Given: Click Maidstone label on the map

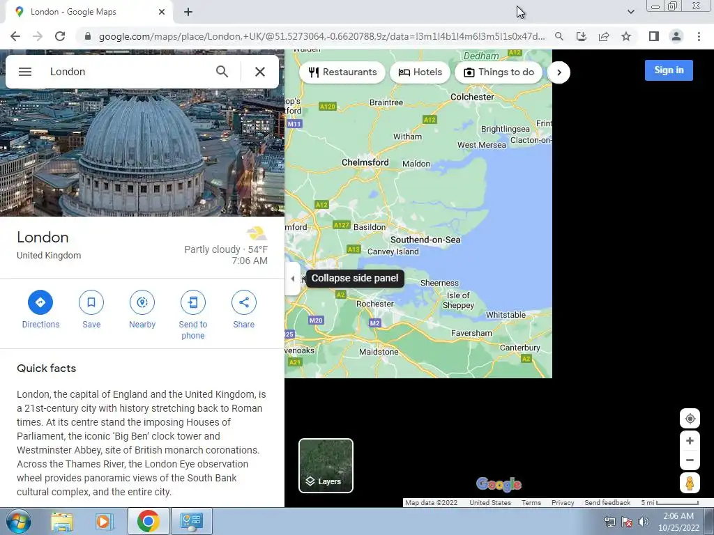Looking at the screenshot, I should [379, 352].
